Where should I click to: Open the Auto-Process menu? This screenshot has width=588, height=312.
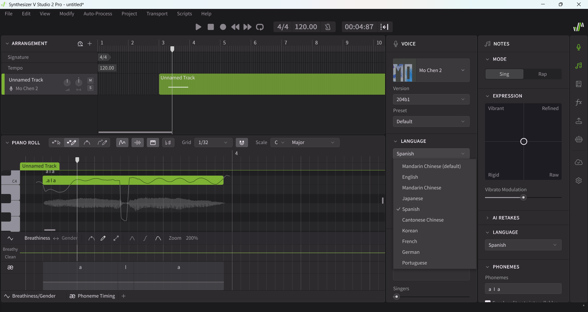click(x=98, y=13)
